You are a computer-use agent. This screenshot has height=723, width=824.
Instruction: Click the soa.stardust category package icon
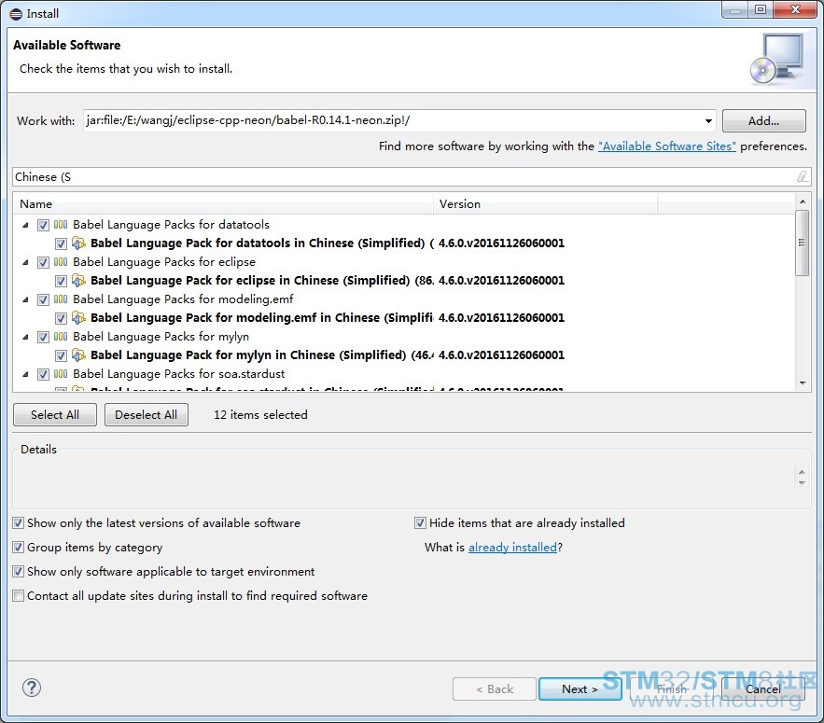tap(61, 374)
